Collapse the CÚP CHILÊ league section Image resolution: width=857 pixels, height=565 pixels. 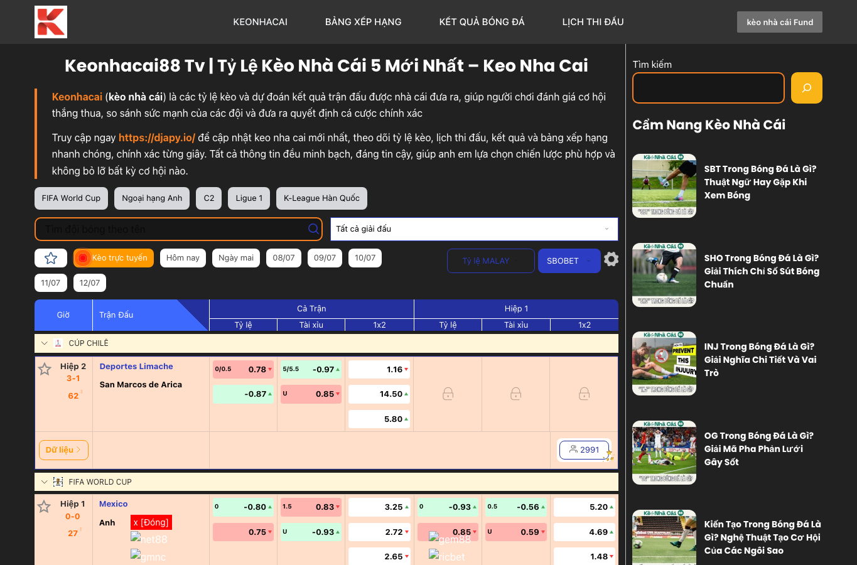pyautogui.click(x=44, y=343)
